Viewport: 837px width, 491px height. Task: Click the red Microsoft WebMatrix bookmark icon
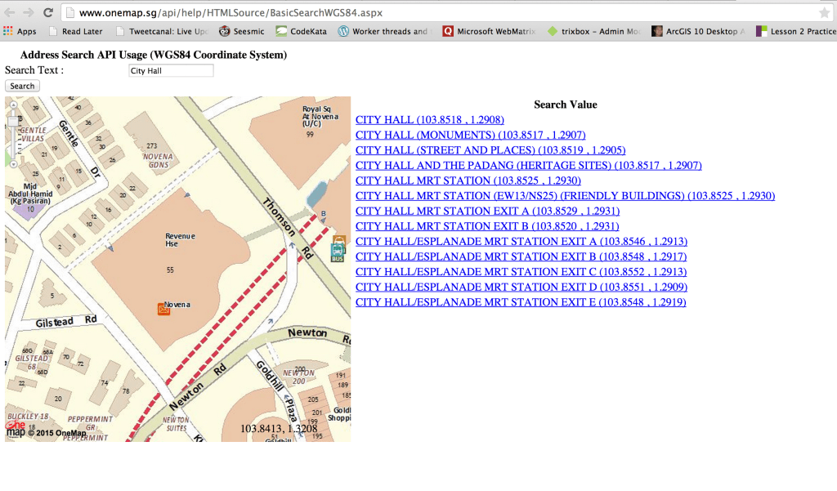(447, 31)
